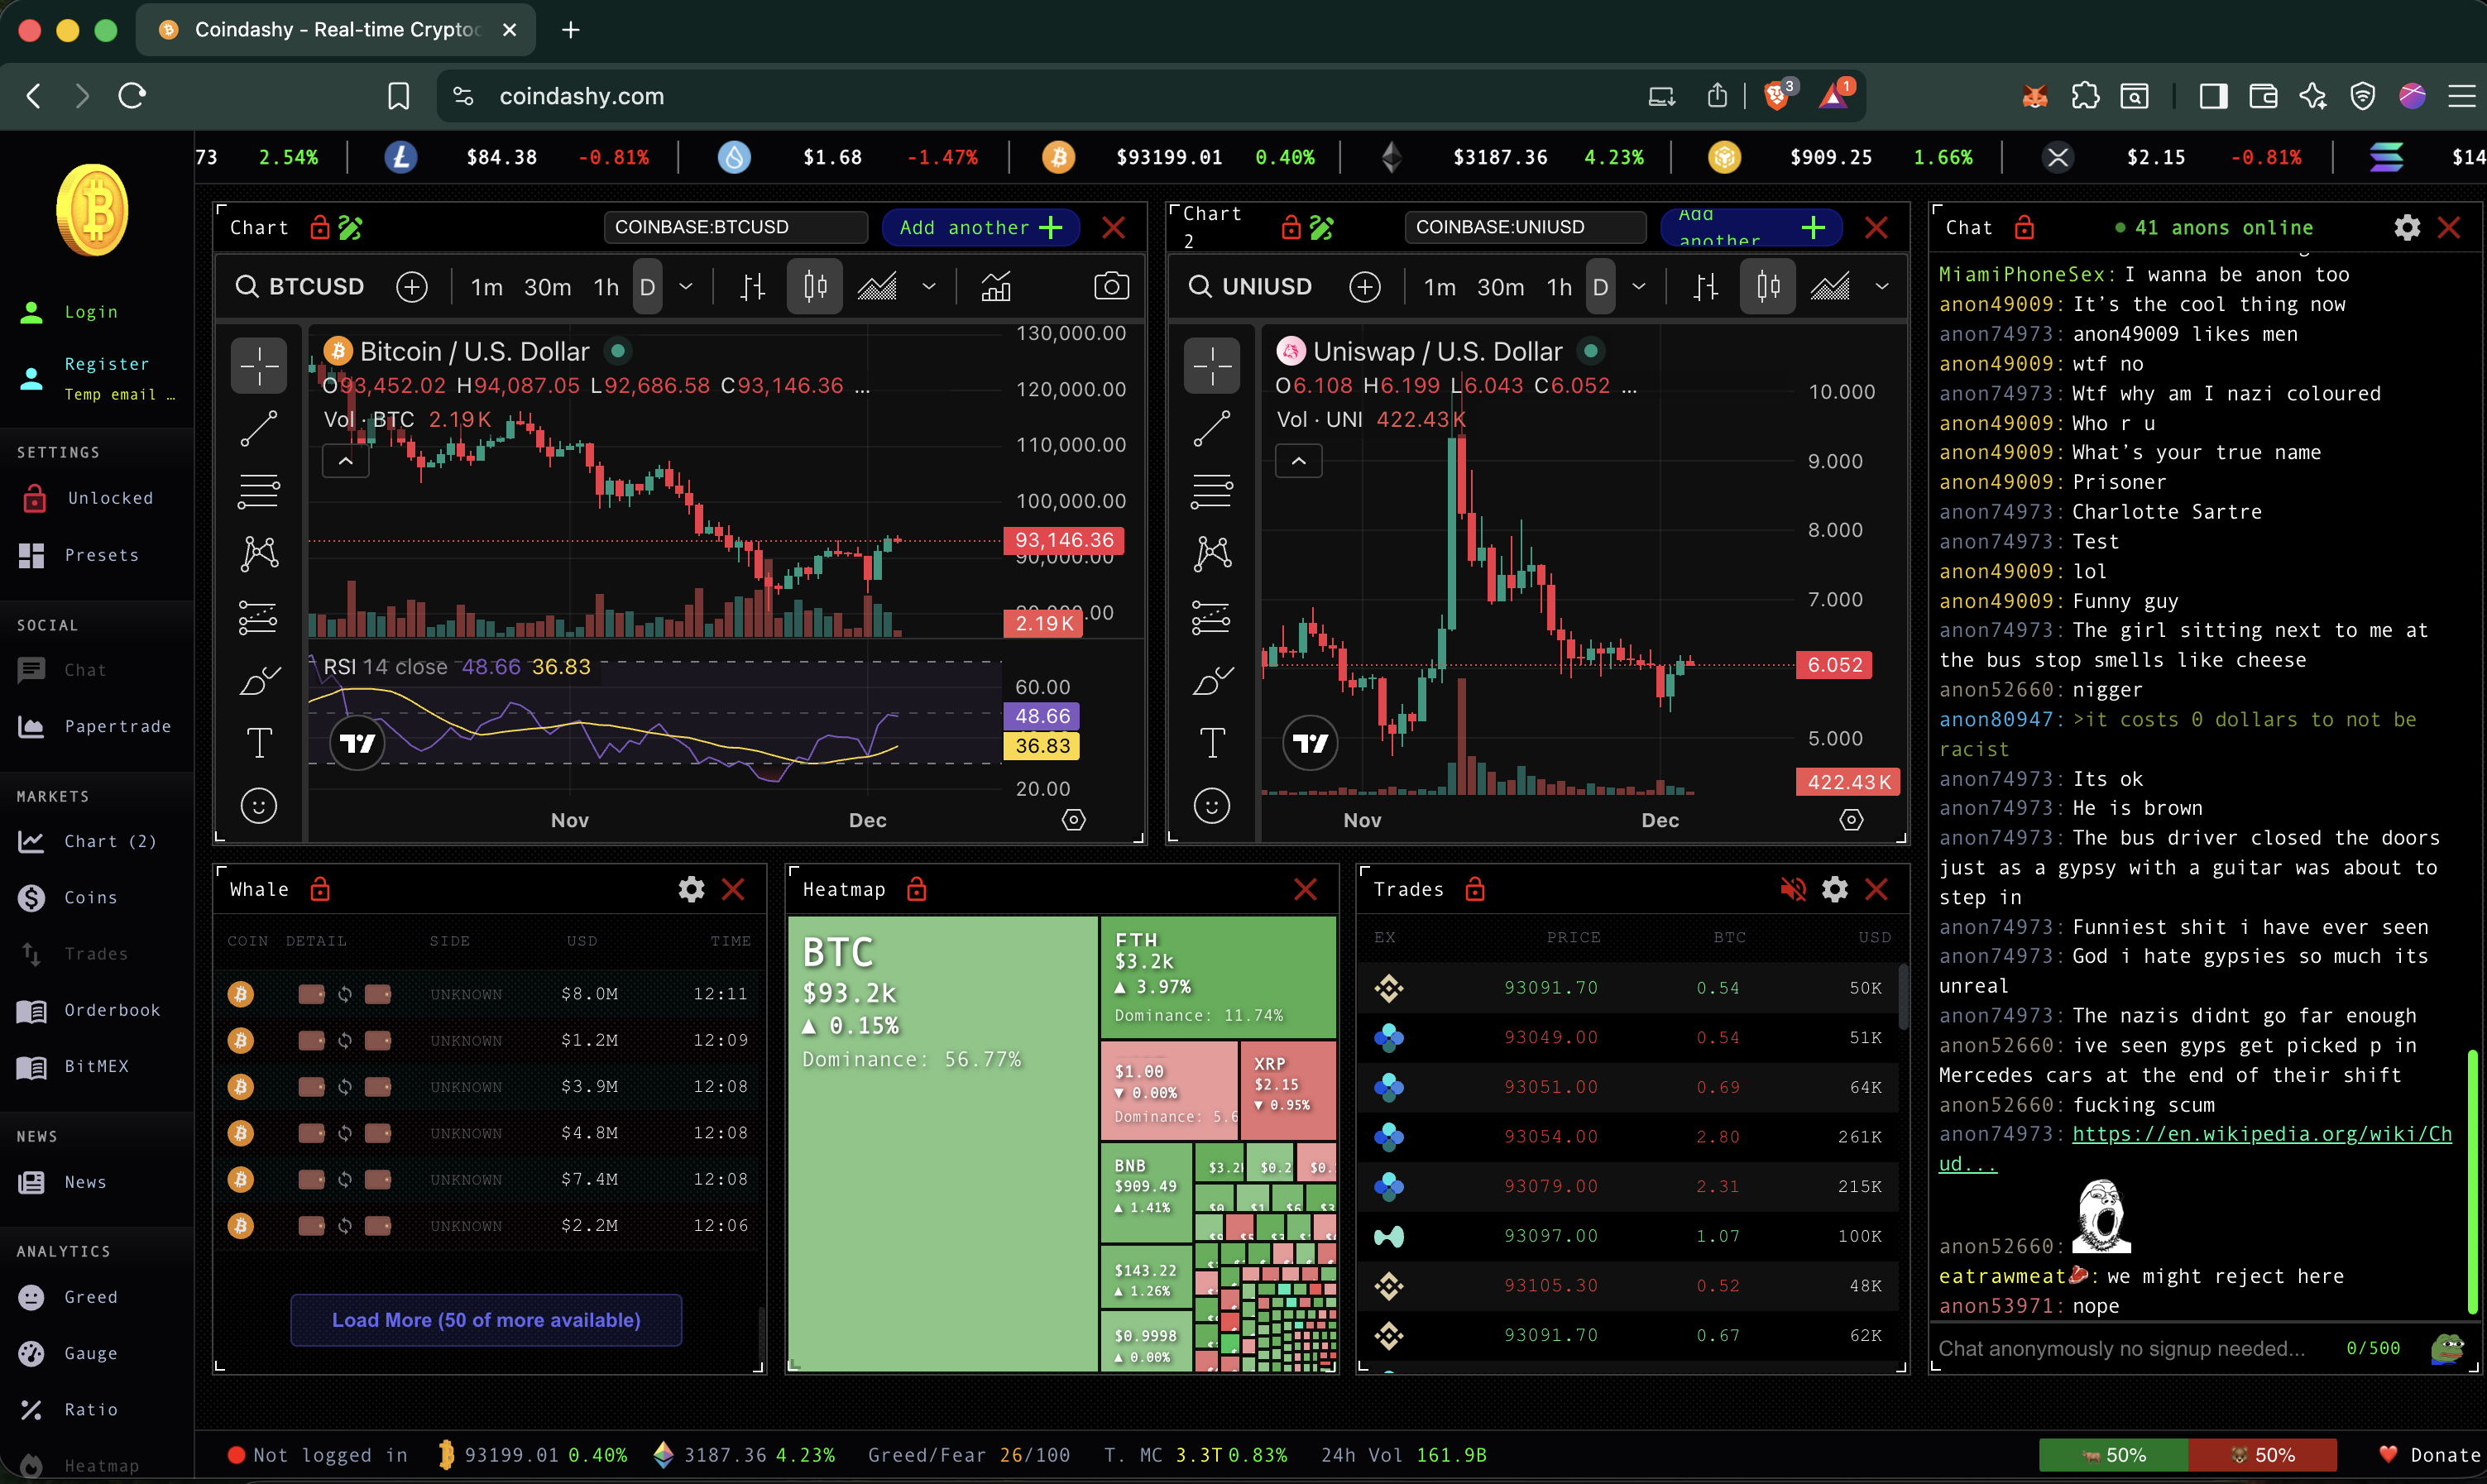Open the Wikipedia link in chat
Viewport: 2487px width, 1484px height.
point(2260,1134)
